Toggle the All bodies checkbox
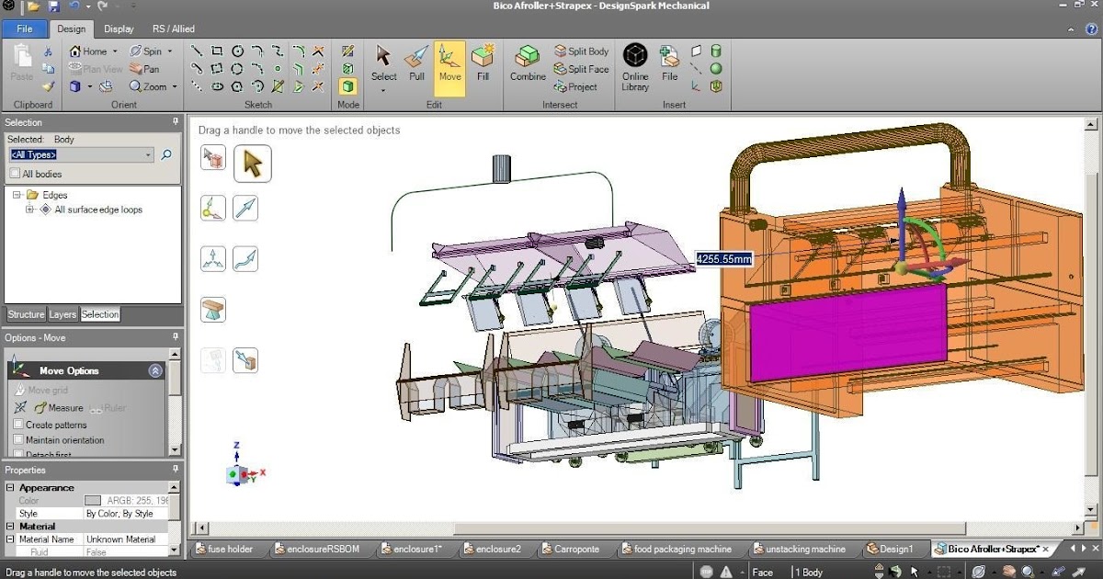Screen dimensions: 1103x579 click(x=15, y=174)
